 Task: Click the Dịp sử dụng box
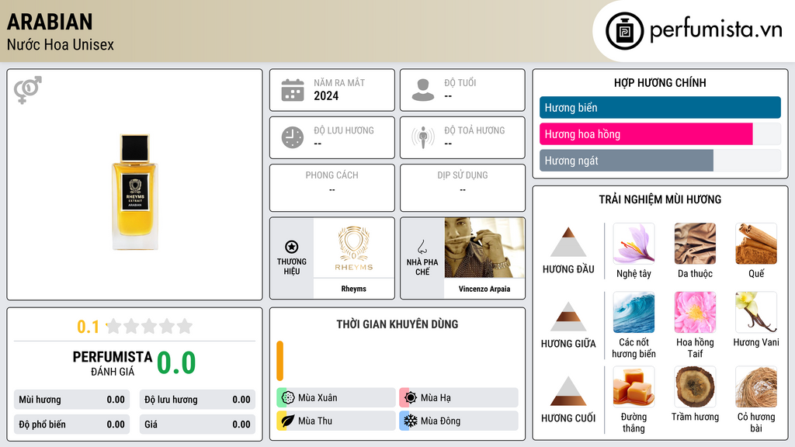pyautogui.click(x=463, y=188)
